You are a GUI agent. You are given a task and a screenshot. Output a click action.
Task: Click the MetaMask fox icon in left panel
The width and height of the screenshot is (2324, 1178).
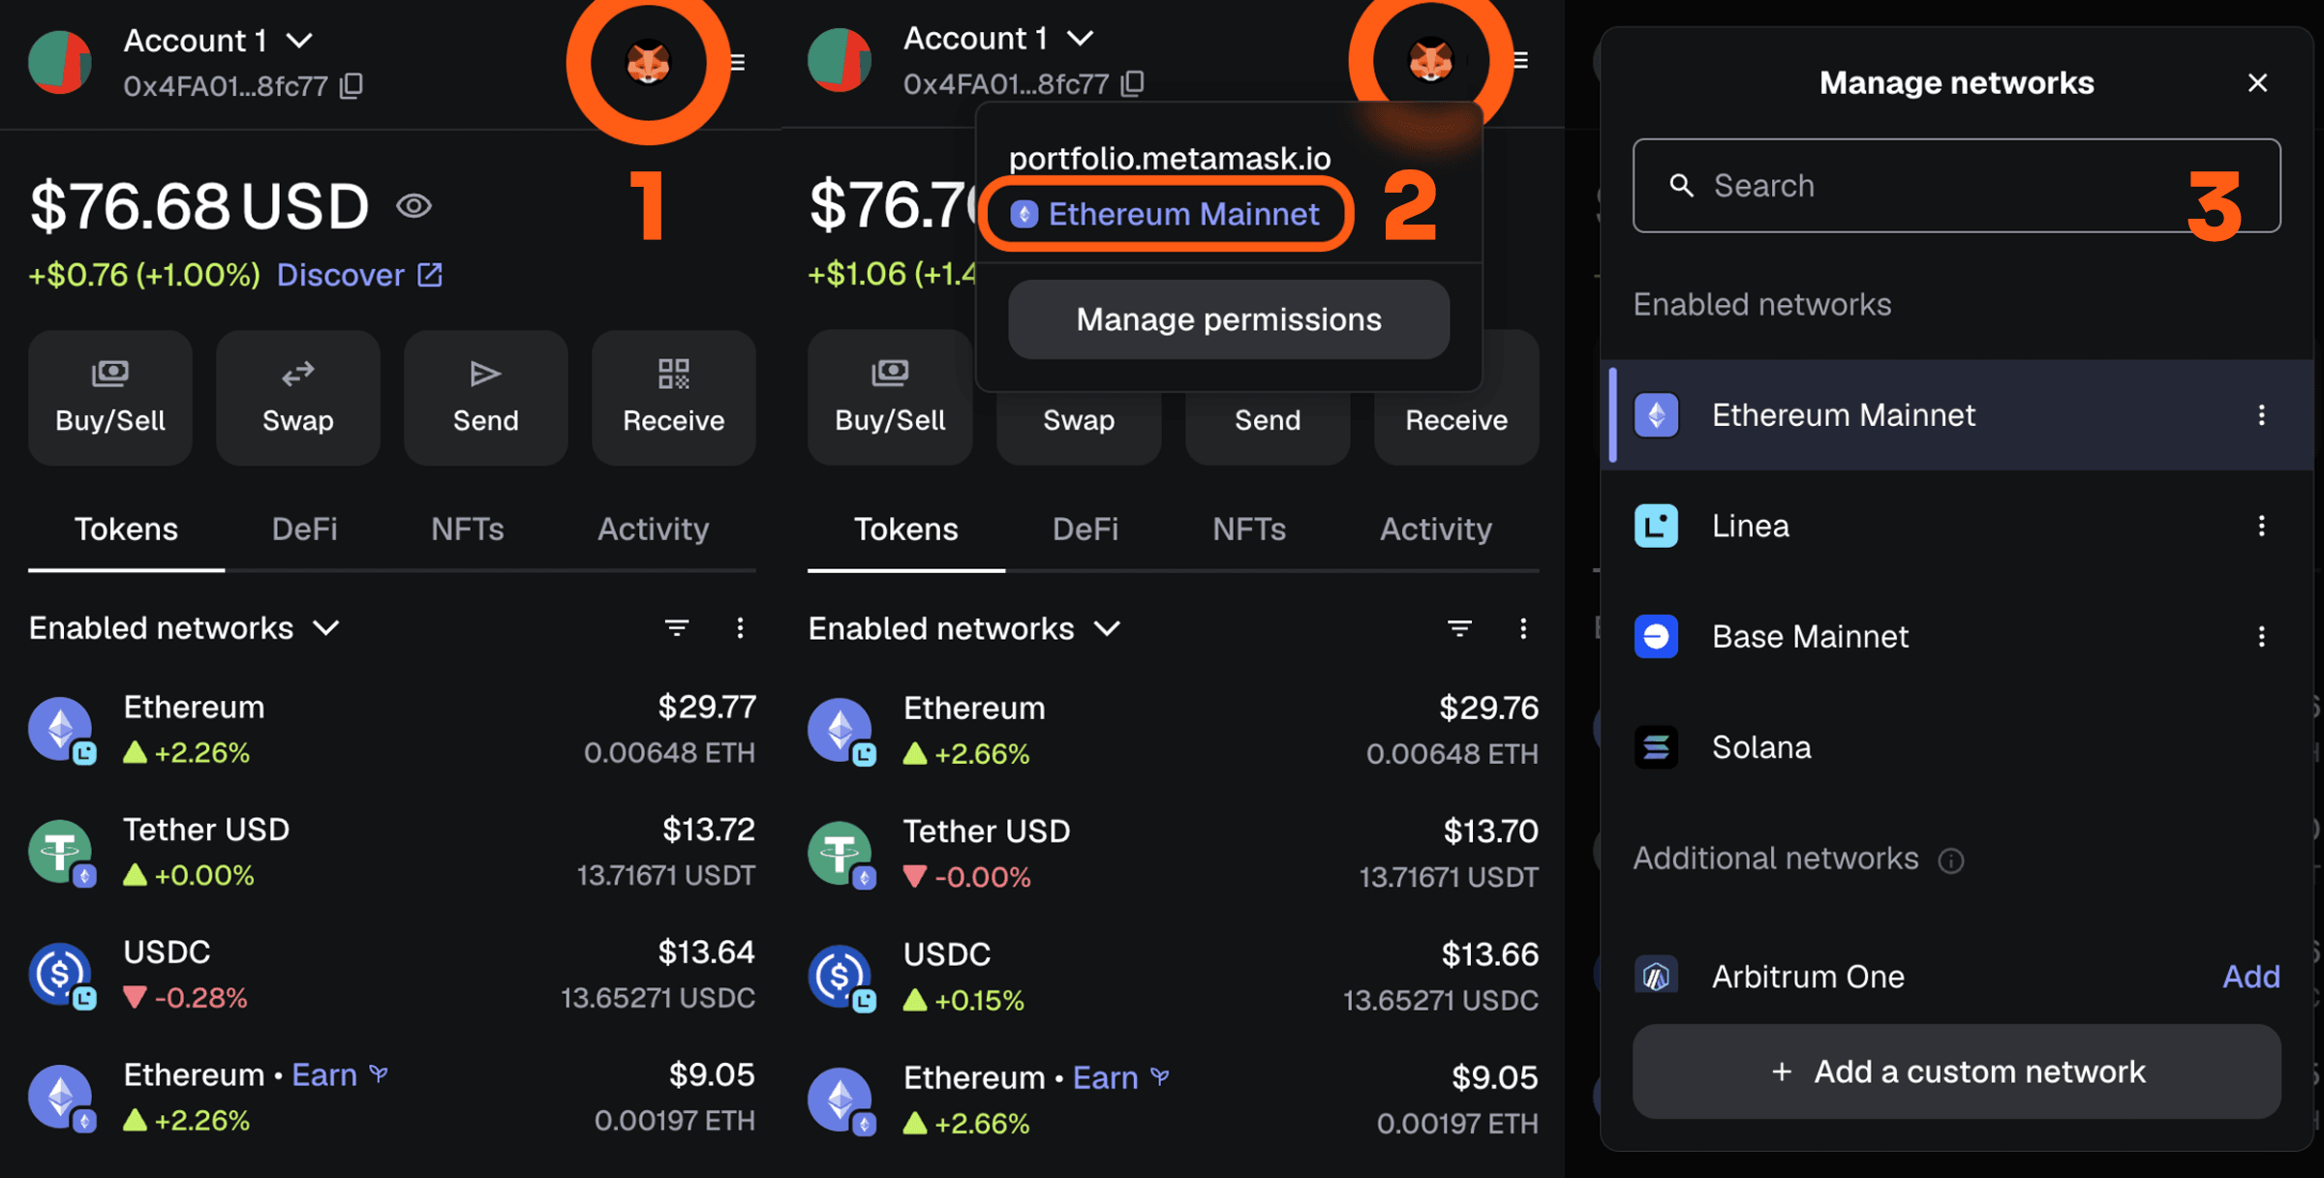click(x=648, y=64)
